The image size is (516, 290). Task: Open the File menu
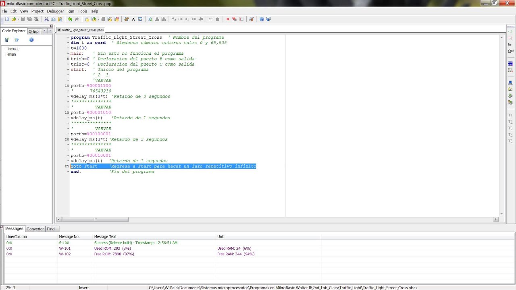pyautogui.click(x=4, y=11)
